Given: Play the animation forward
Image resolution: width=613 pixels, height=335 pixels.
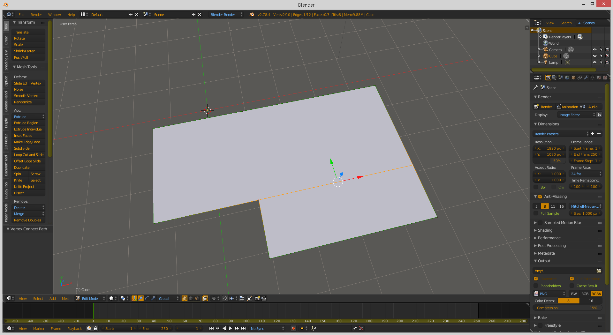Looking at the screenshot, I should coord(231,328).
